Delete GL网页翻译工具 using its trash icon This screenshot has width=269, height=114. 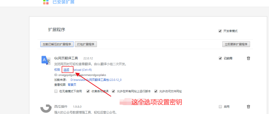(x=248, y=58)
